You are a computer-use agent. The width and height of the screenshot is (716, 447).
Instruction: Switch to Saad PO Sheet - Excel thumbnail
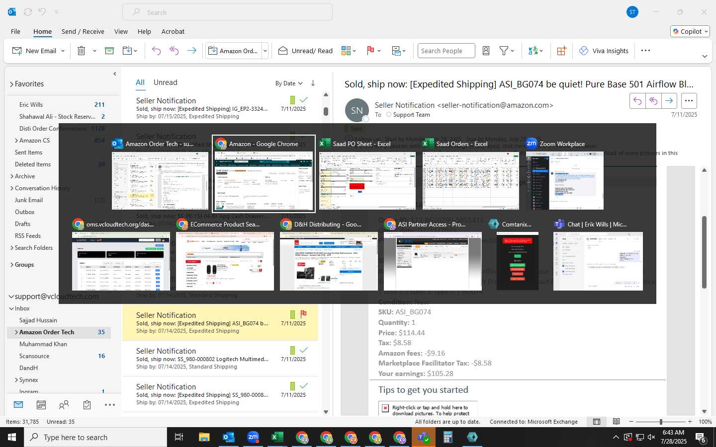click(367, 174)
